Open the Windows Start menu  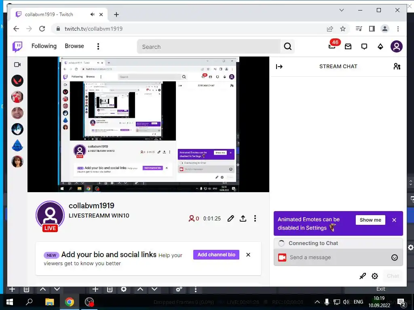coord(10,302)
